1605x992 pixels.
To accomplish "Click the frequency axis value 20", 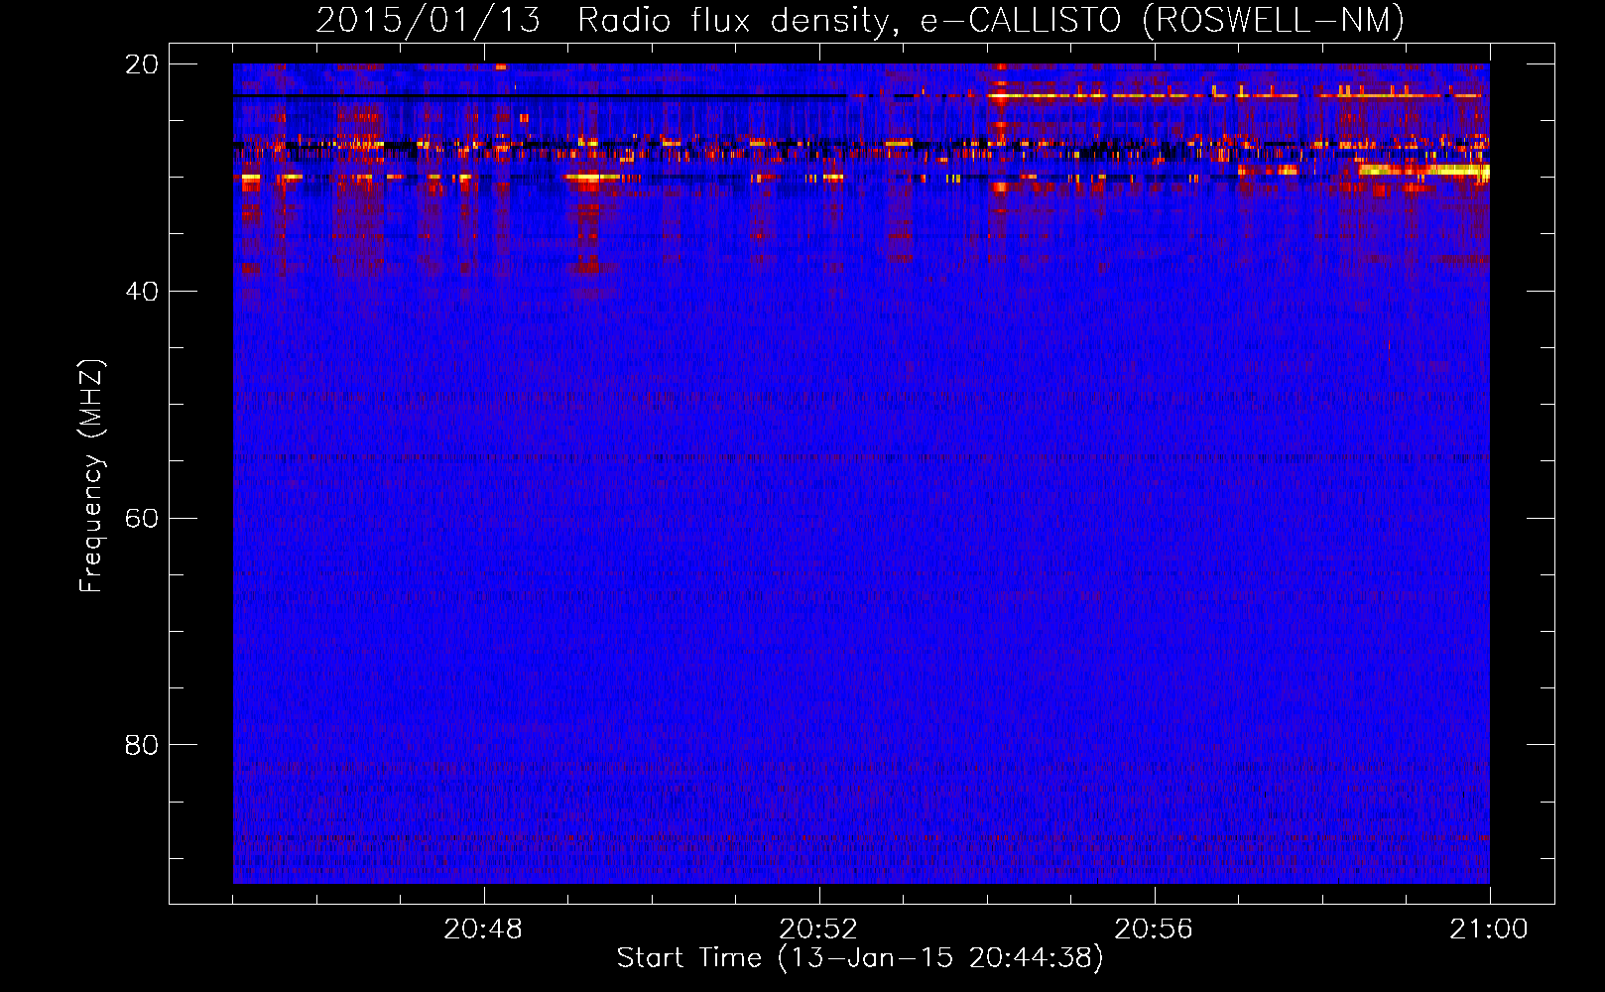I will 142,64.
